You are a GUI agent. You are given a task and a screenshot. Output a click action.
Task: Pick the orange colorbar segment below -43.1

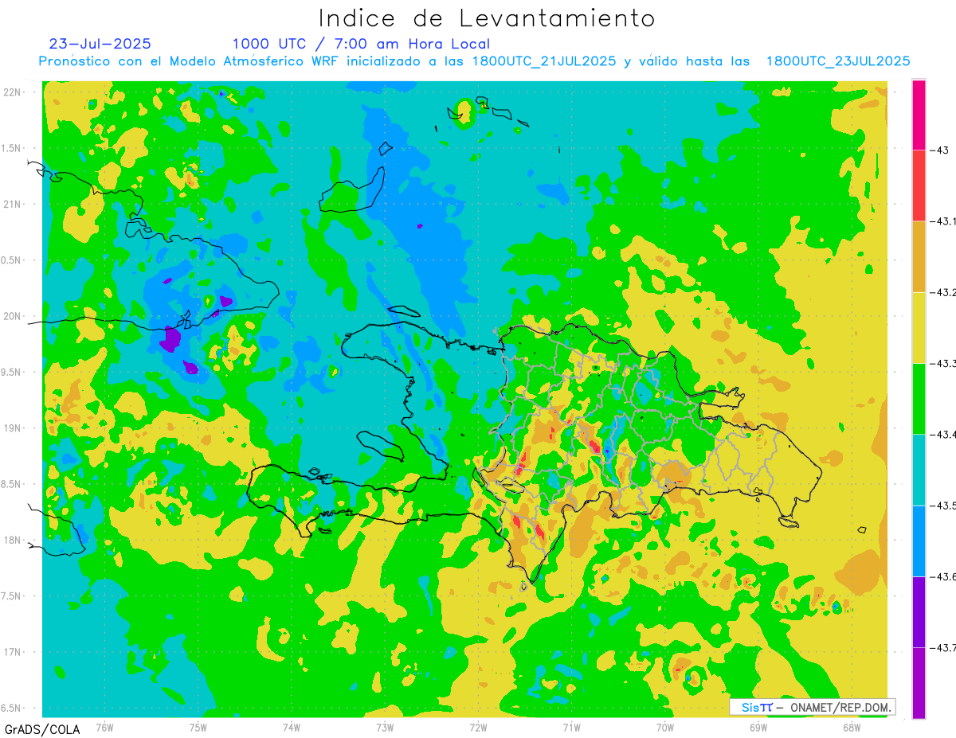(x=919, y=256)
